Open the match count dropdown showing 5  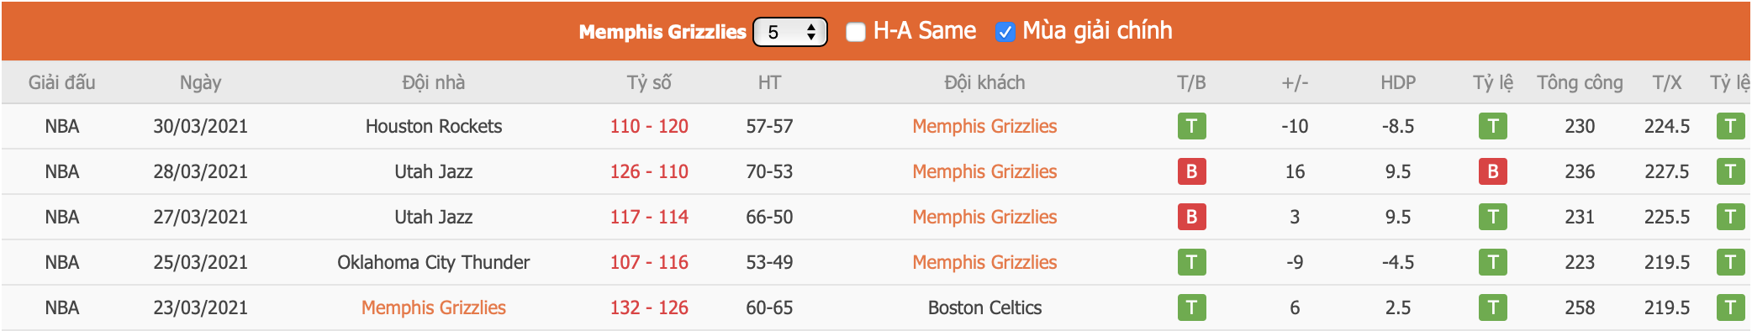[x=789, y=32]
